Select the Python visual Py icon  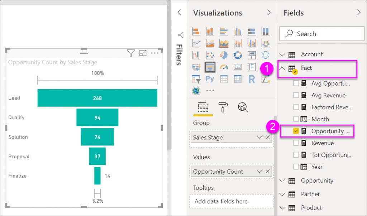coord(210,79)
